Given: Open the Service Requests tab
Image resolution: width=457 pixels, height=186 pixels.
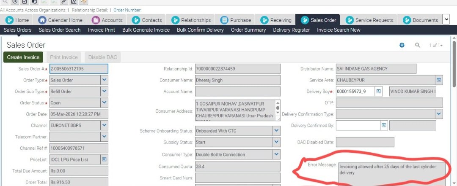Looking at the screenshot, I should [x=369, y=20].
